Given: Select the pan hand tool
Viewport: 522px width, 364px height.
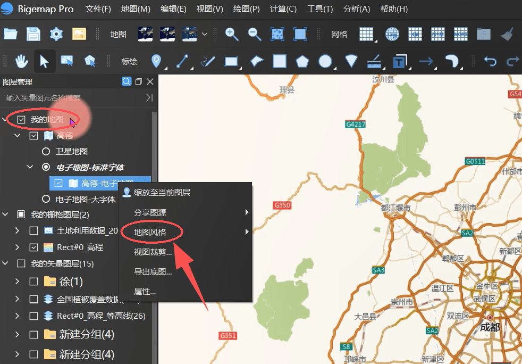Looking at the screenshot, I should [x=21, y=61].
